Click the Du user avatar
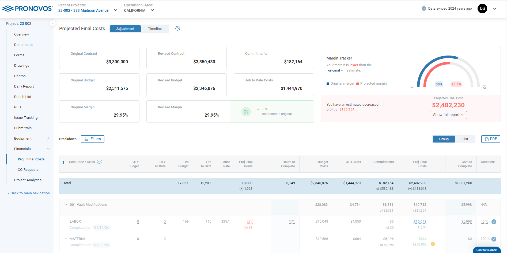This screenshot has width=507, height=253. click(482, 9)
